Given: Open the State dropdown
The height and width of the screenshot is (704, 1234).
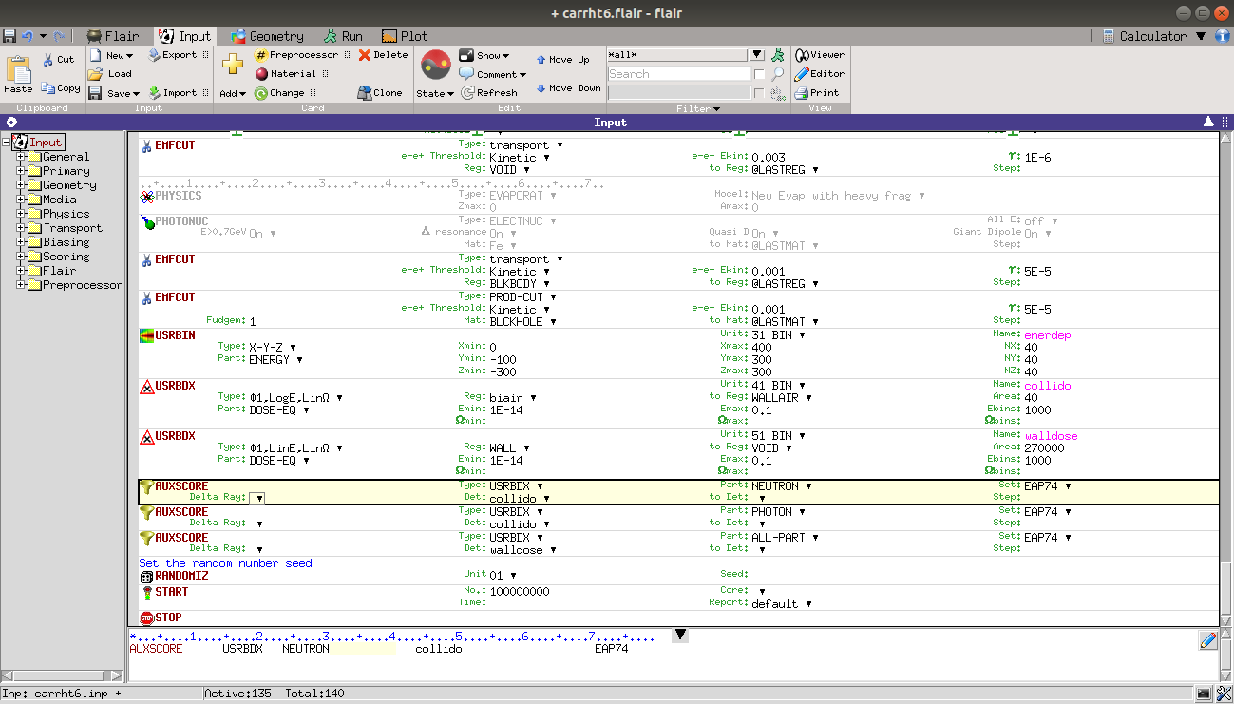Looking at the screenshot, I should (435, 93).
